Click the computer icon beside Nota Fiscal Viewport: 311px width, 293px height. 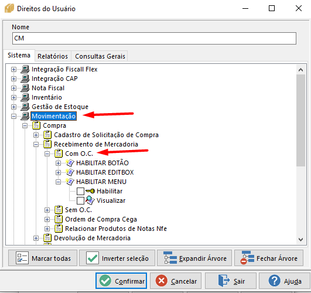pyautogui.click(x=25, y=88)
